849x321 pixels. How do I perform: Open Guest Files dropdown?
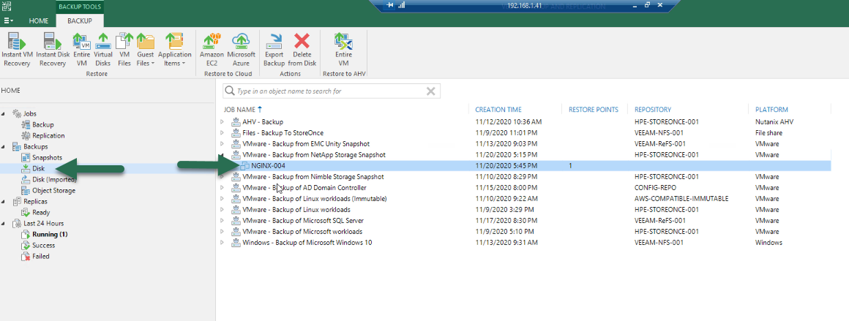[146, 50]
